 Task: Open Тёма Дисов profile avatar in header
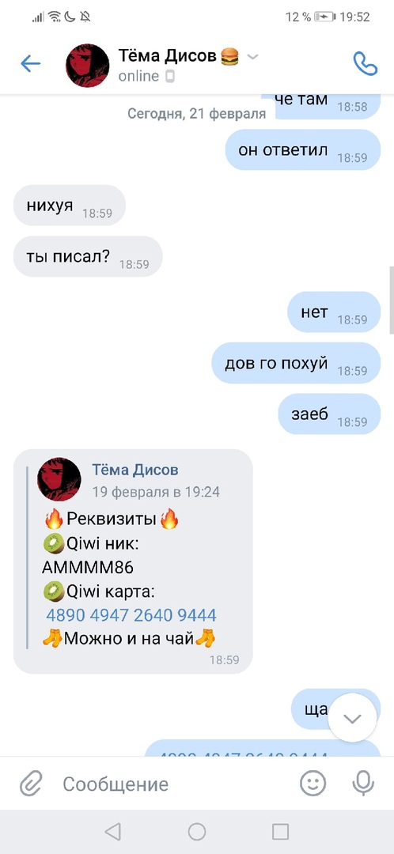pos(87,65)
